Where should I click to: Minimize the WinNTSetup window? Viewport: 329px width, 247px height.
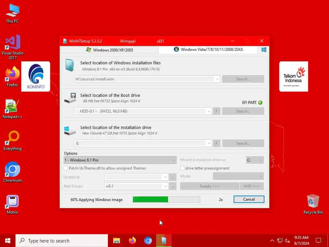click(233, 41)
